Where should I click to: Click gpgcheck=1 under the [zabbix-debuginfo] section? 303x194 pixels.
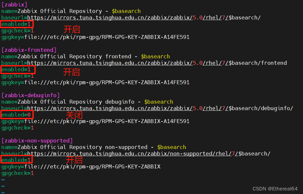point(18,128)
